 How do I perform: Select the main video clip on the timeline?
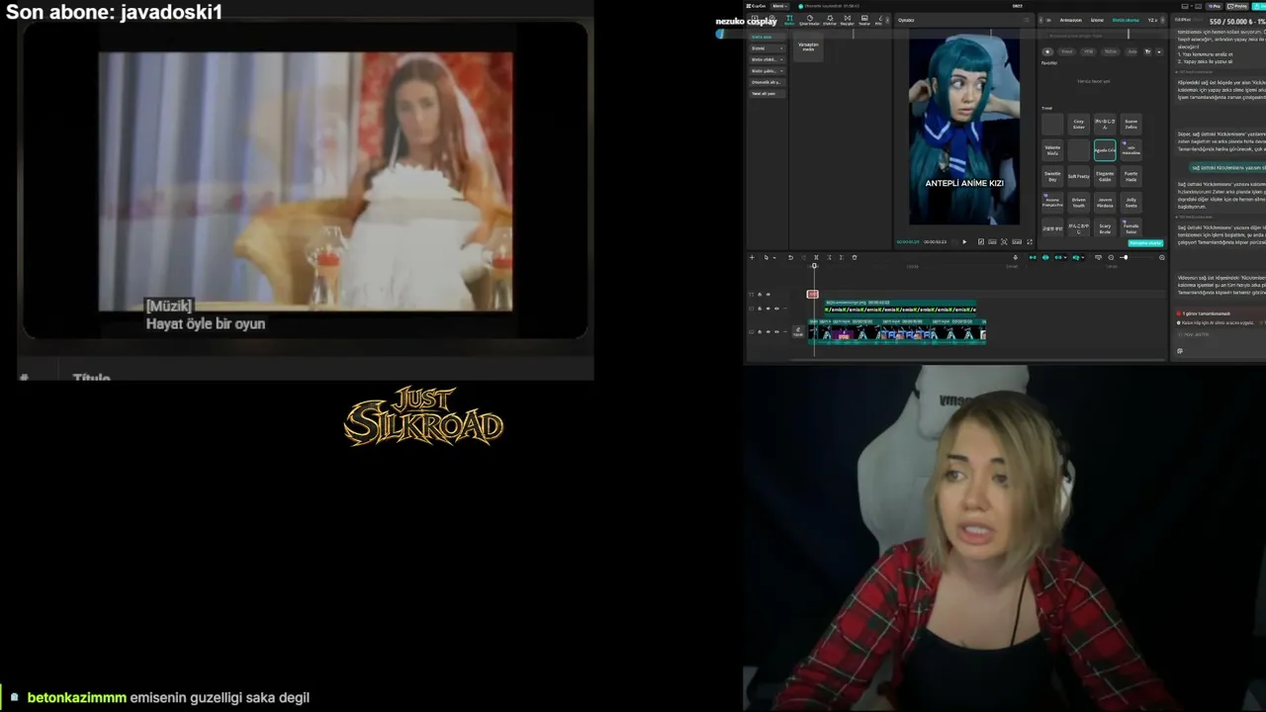click(x=897, y=332)
